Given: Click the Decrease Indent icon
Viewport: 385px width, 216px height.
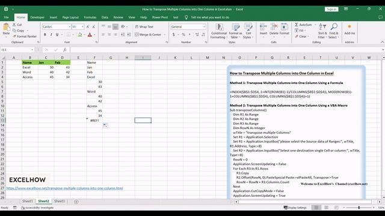Looking at the screenshot, I should pos(122,35).
